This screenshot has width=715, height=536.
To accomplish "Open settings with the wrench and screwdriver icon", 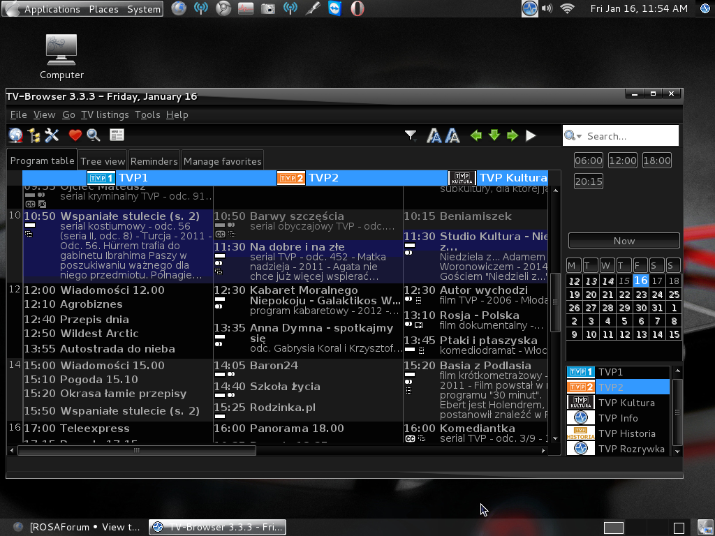I will tap(52, 135).
